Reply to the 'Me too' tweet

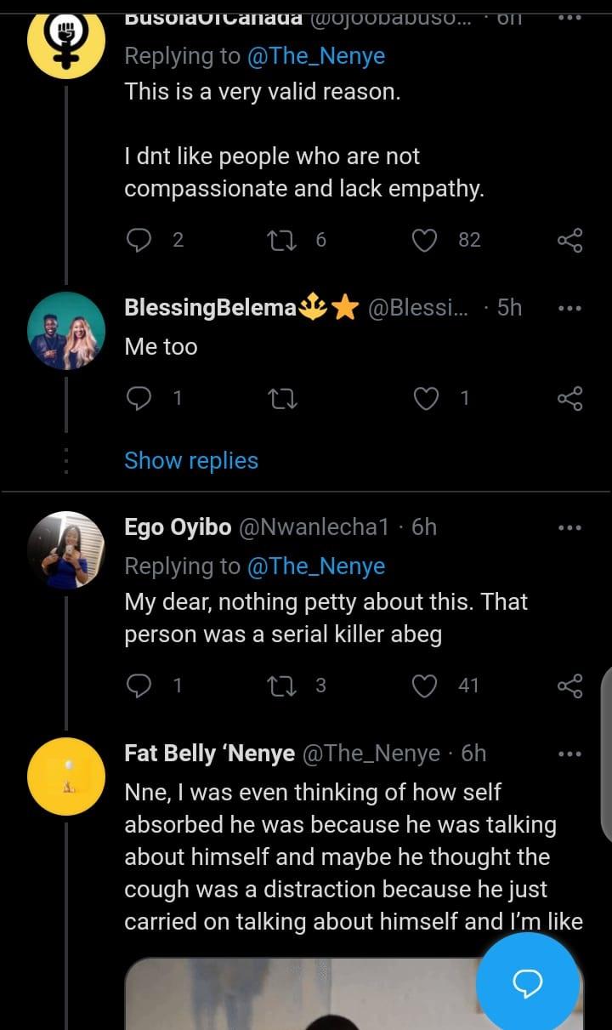[x=139, y=398]
